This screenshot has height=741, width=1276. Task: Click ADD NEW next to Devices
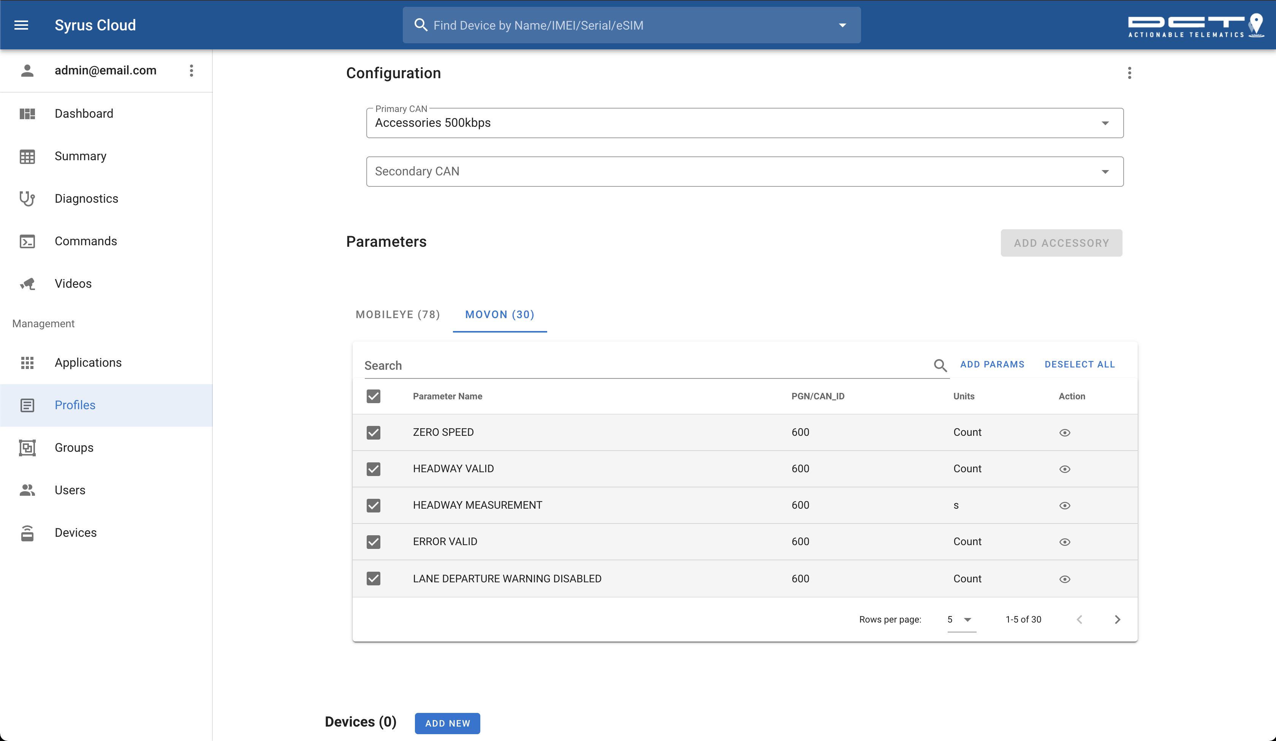click(447, 723)
